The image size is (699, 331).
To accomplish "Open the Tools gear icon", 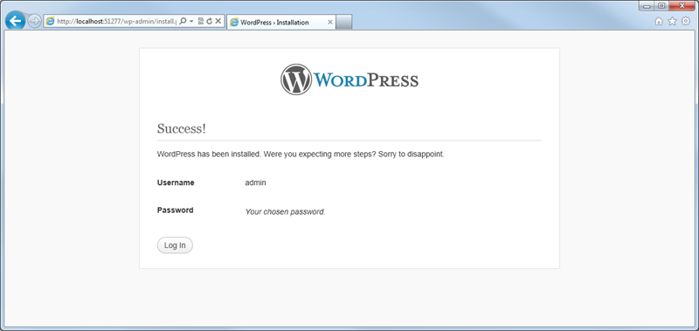I will tap(686, 21).
